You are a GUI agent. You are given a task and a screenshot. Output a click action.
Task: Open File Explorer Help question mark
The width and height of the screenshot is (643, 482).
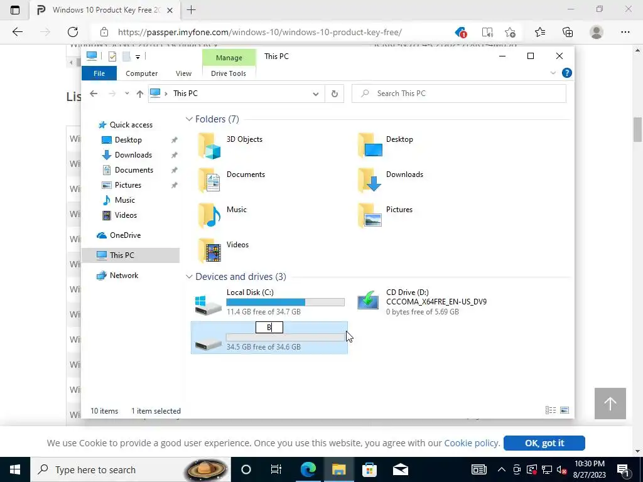pyautogui.click(x=567, y=73)
